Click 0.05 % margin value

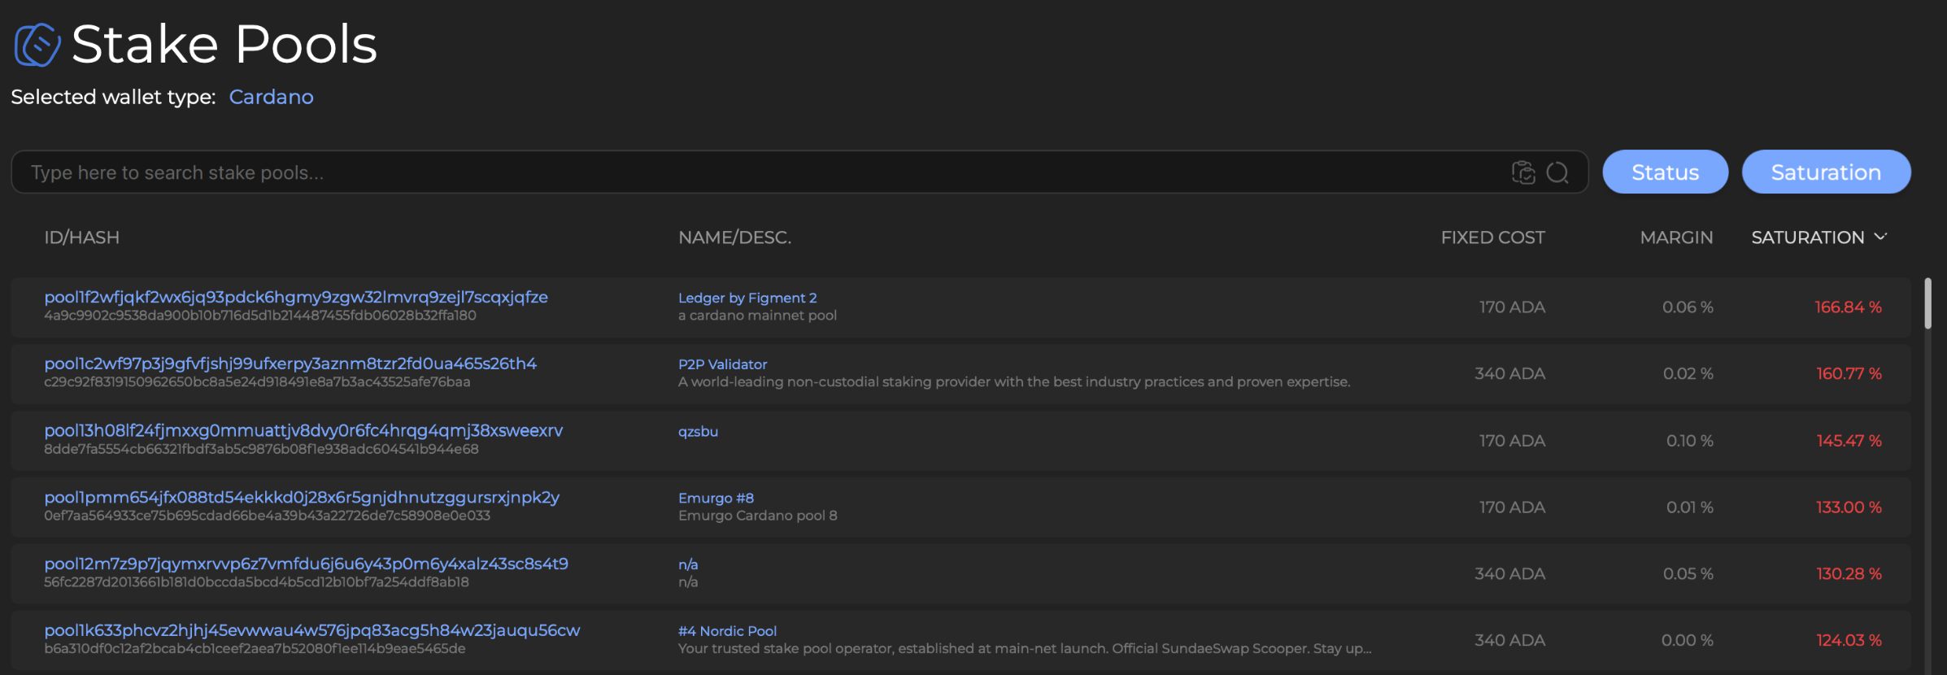[x=1688, y=574]
